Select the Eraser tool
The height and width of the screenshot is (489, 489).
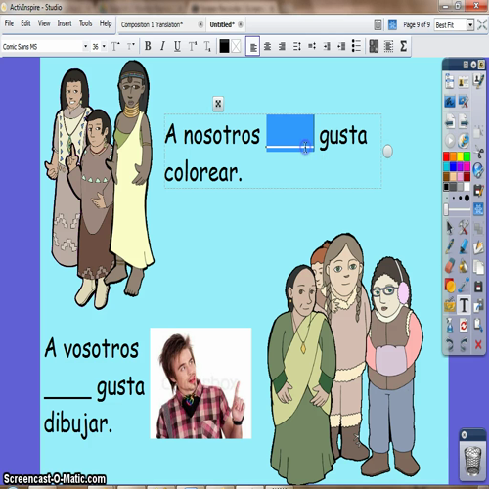tap(450, 266)
